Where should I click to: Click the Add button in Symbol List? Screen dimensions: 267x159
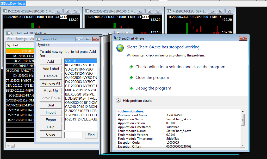click(51, 62)
